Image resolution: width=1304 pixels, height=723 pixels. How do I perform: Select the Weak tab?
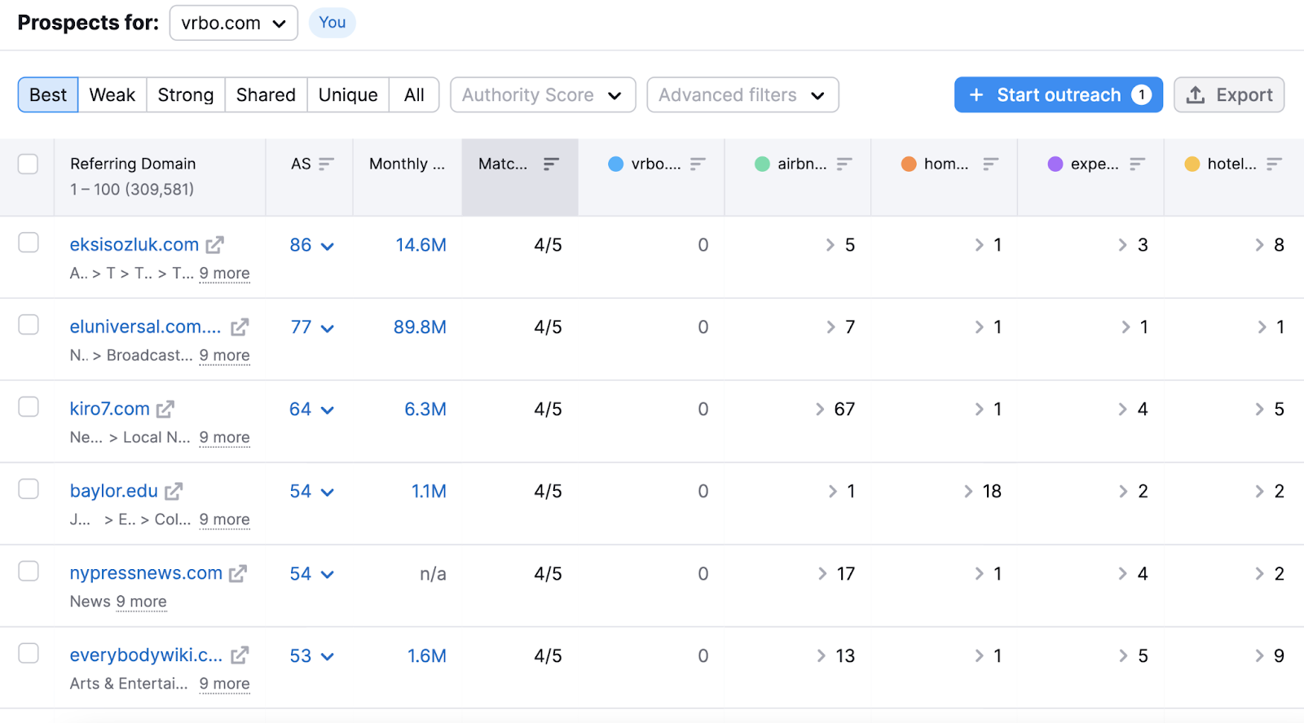coord(112,95)
